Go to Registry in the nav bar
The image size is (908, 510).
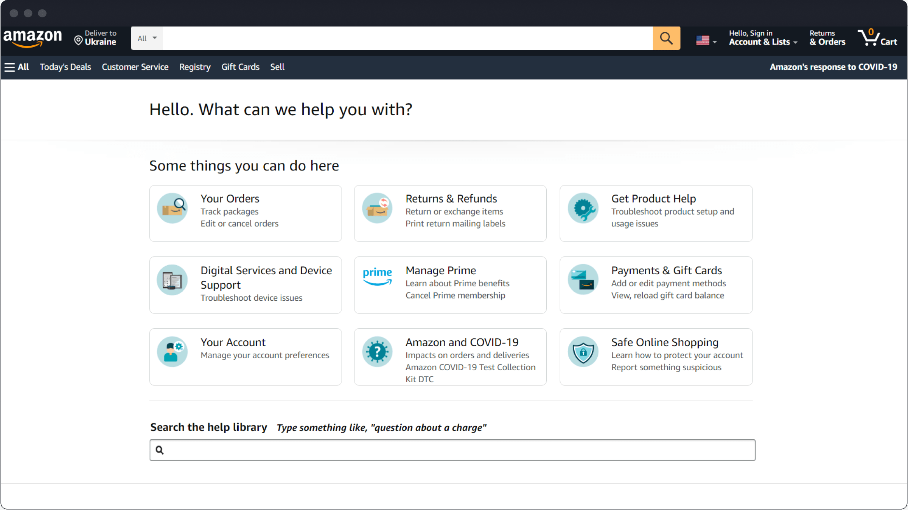(x=195, y=67)
